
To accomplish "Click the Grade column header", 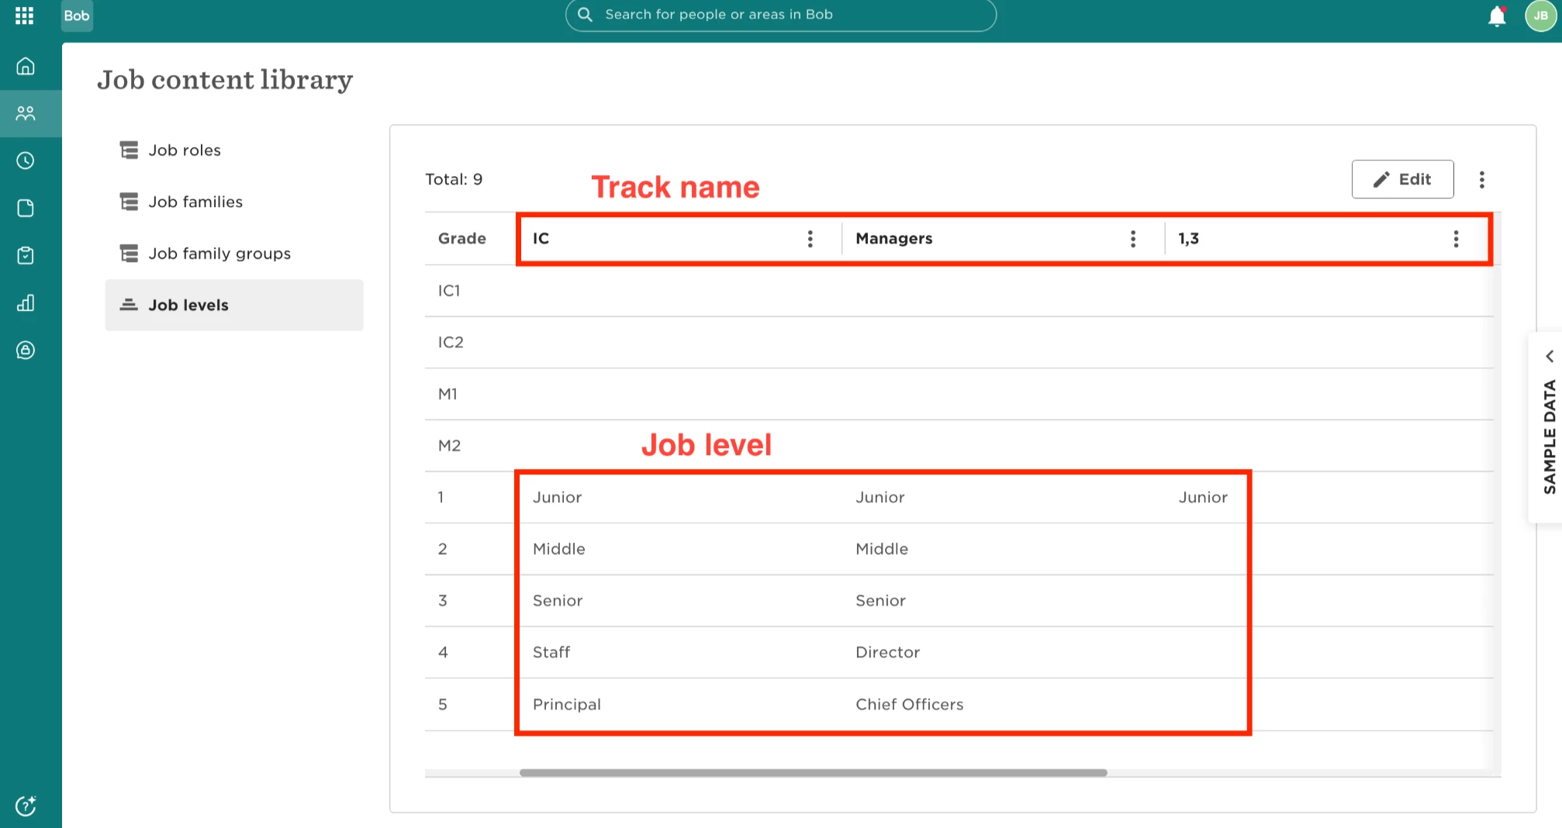I will [462, 239].
